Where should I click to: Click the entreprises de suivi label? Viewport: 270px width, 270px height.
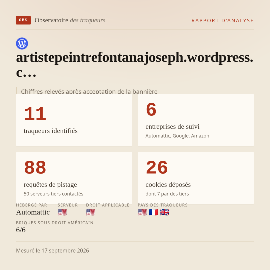click(172, 126)
